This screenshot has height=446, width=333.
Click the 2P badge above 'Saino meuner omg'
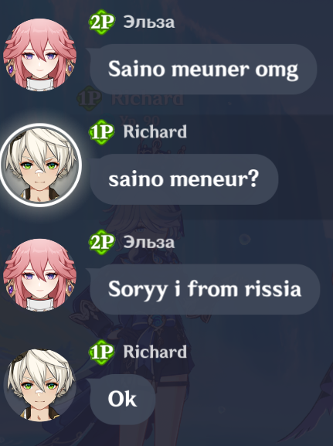(x=102, y=22)
